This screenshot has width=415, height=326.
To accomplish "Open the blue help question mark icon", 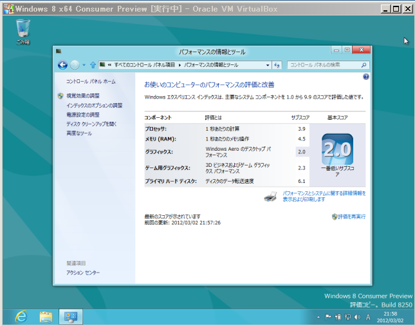I will coord(366,76).
